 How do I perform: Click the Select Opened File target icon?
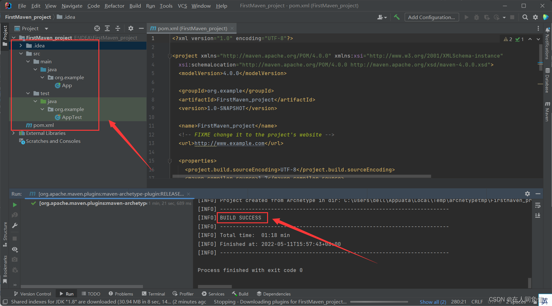click(97, 28)
